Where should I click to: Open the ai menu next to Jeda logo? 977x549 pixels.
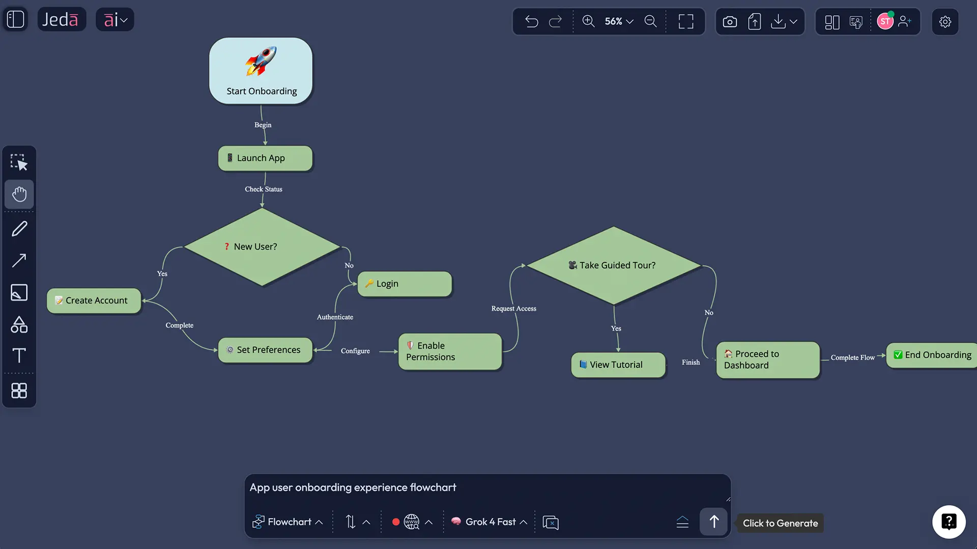[x=114, y=19]
